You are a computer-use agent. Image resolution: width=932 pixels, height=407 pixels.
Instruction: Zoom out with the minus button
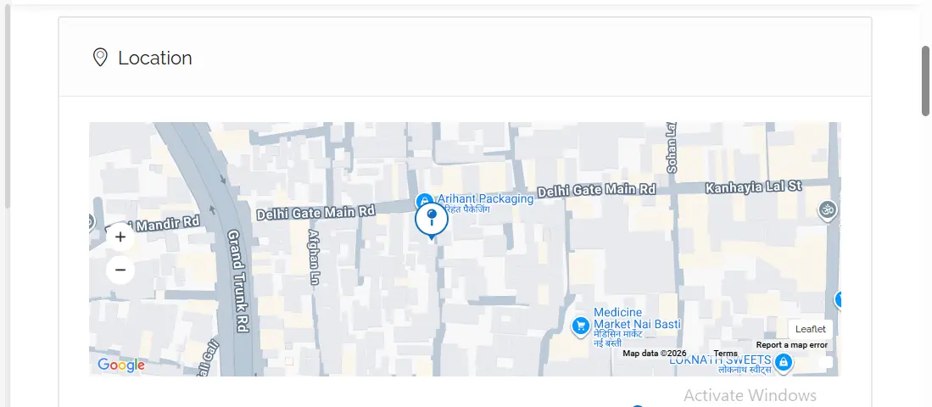tap(120, 270)
